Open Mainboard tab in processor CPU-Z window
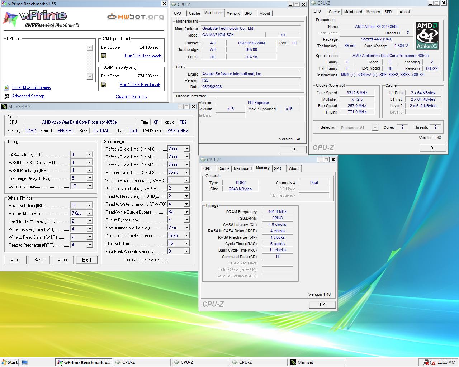Screen dimensions: 459x367 353,12
